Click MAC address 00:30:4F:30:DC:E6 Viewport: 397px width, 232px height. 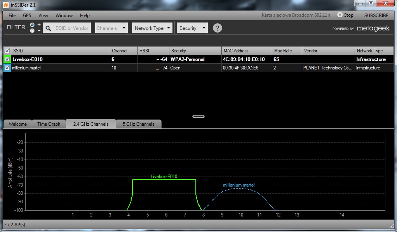(x=240, y=68)
